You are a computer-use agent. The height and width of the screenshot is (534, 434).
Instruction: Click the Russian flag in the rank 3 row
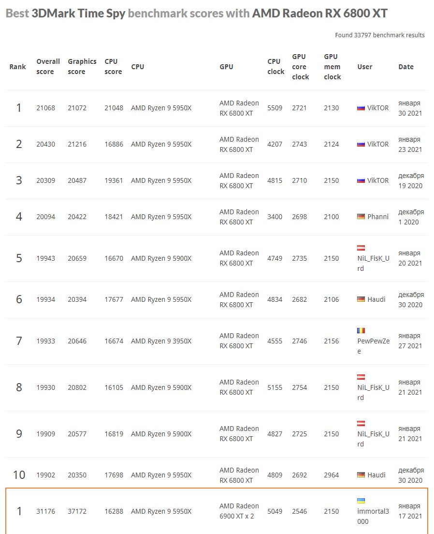click(361, 181)
